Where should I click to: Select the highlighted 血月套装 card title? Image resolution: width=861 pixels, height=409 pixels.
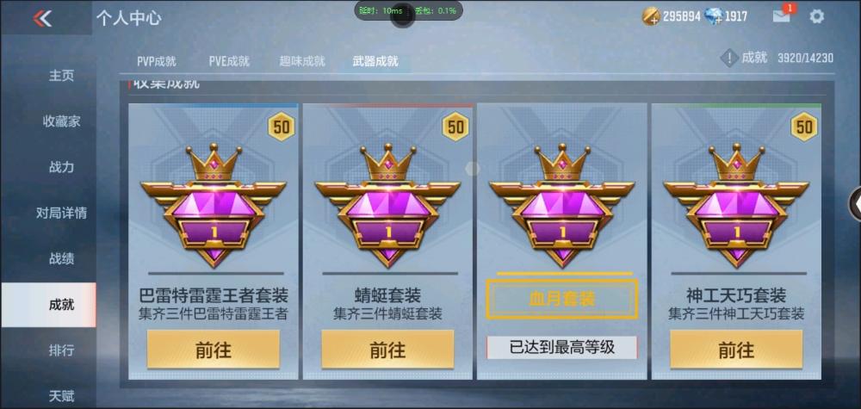pos(562,299)
